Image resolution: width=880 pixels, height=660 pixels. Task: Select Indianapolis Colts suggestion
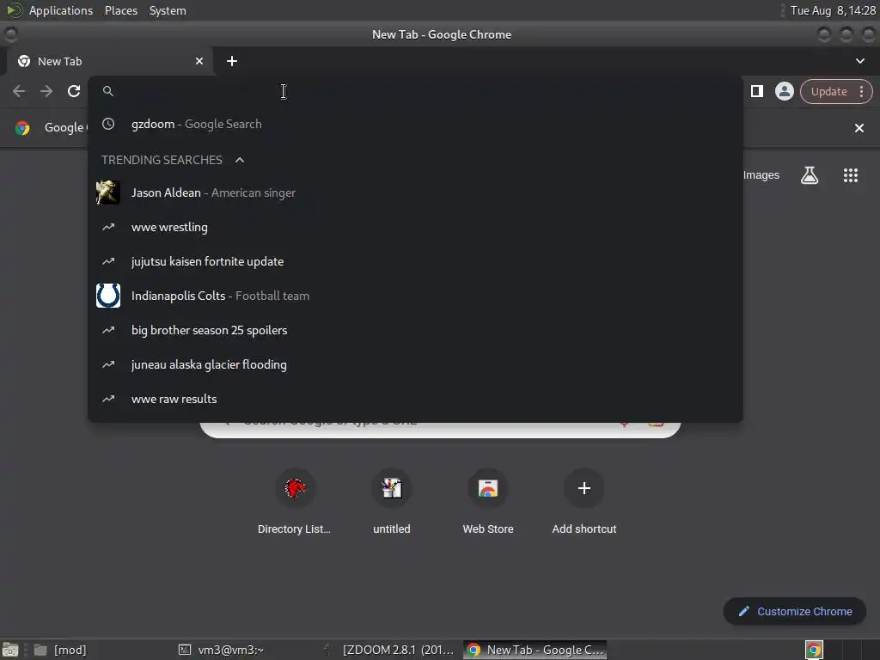(415, 296)
